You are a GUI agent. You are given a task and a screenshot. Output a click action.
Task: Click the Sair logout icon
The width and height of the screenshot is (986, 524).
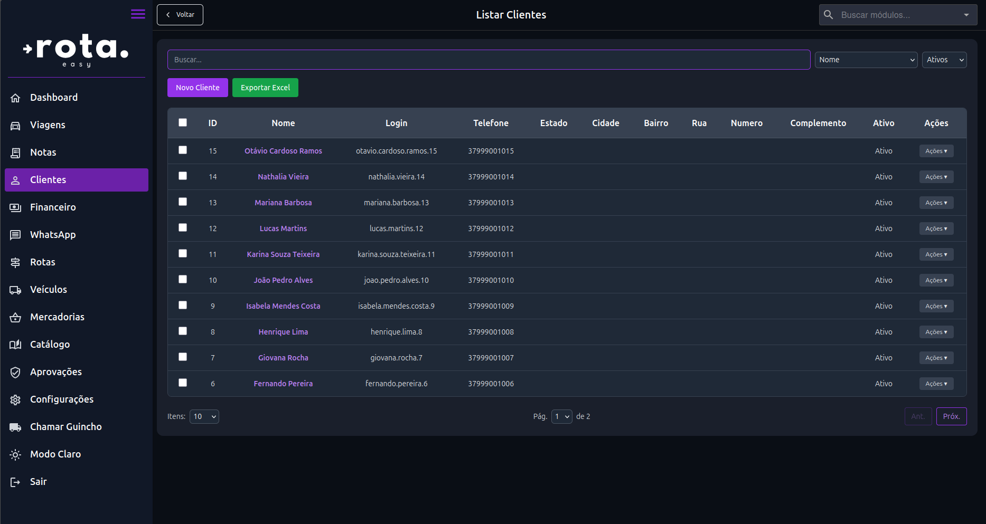click(15, 482)
